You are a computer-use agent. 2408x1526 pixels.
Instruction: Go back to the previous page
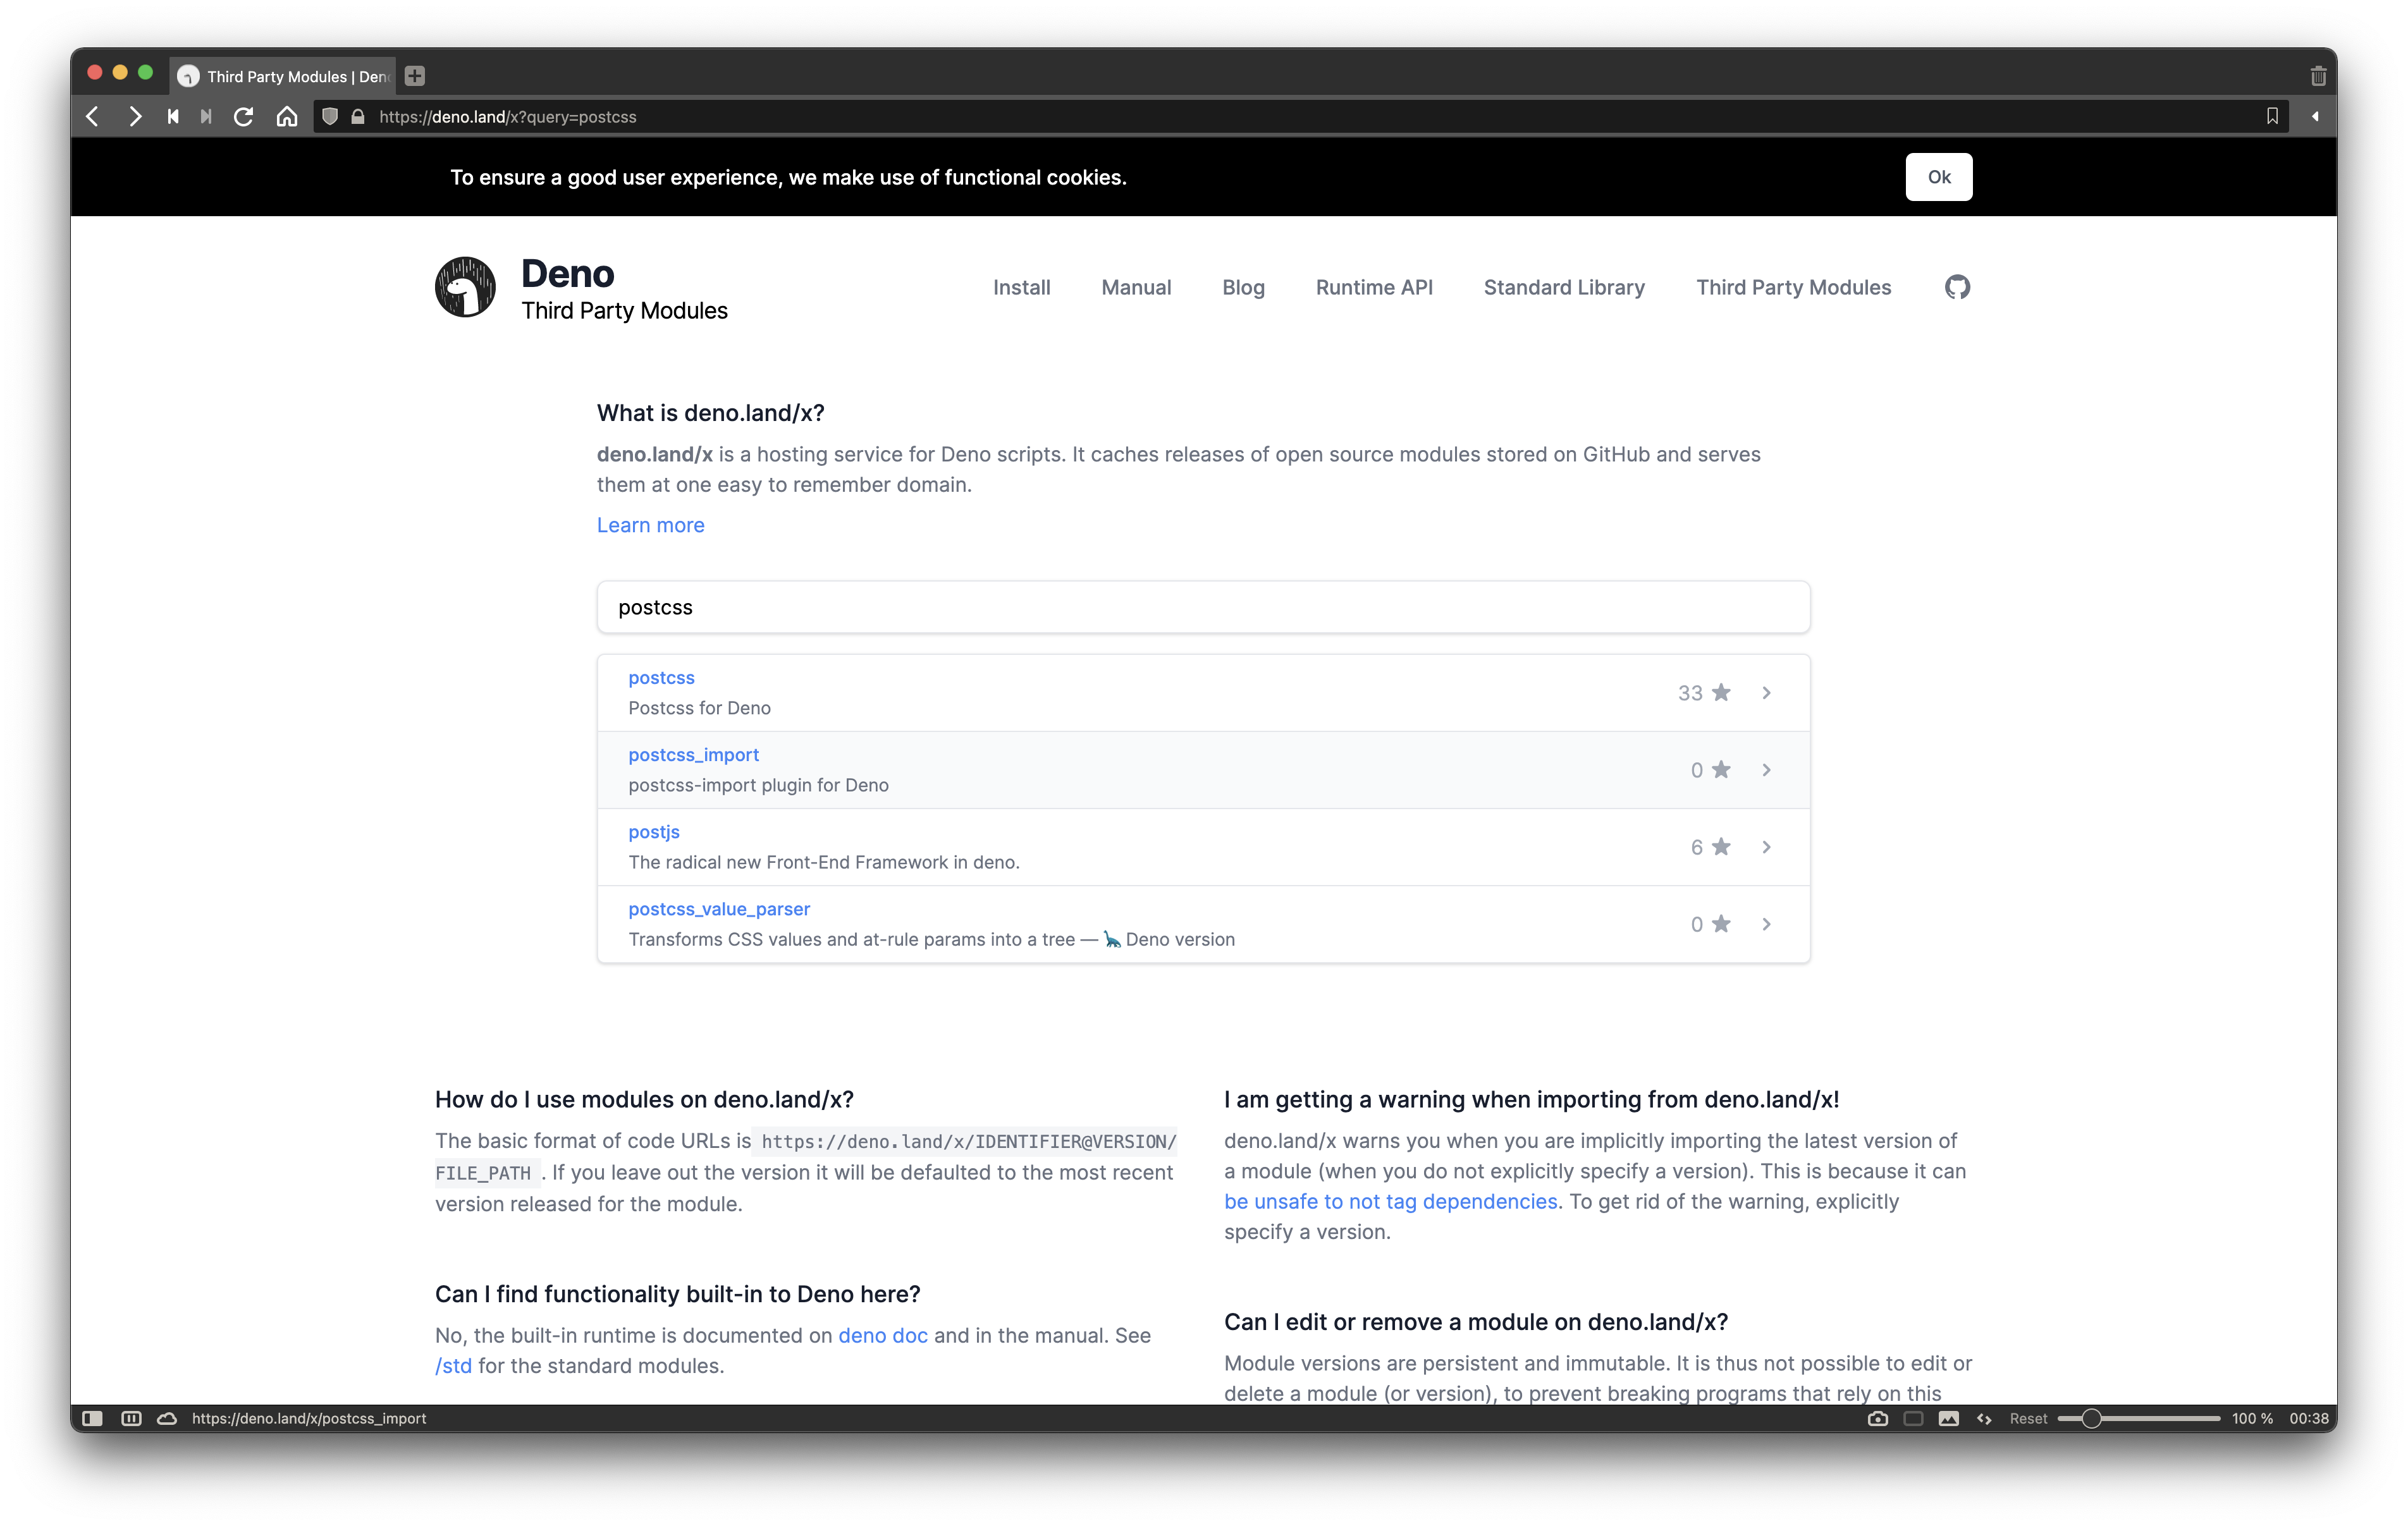pyautogui.click(x=93, y=117)
